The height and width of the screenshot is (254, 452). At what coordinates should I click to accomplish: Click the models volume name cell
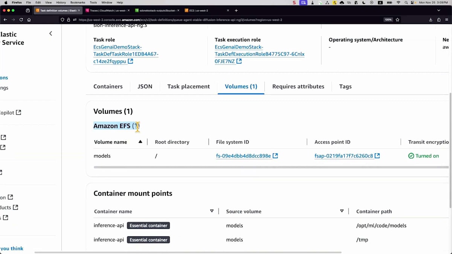pyautogui.click(x=102, y=156)
